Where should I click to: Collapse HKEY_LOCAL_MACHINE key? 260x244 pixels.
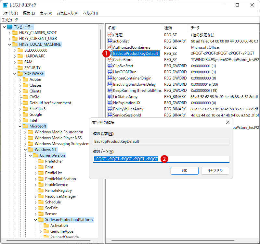coord(10,44)
